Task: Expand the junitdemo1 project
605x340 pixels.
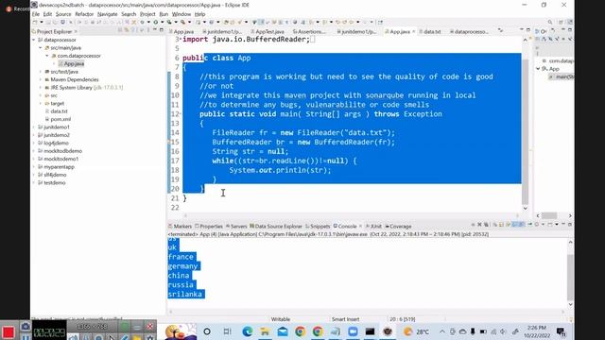Action: pos(34,127)
